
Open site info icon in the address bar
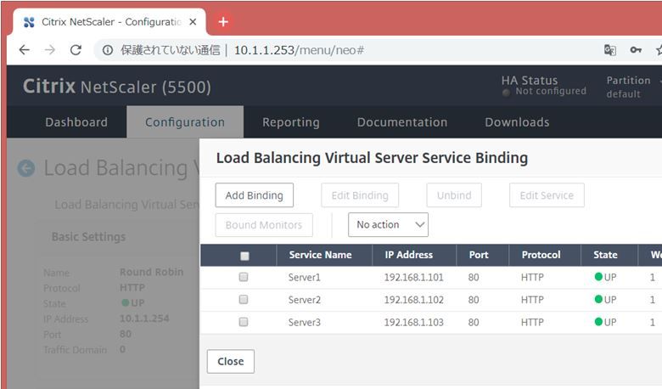coord(108,50)
